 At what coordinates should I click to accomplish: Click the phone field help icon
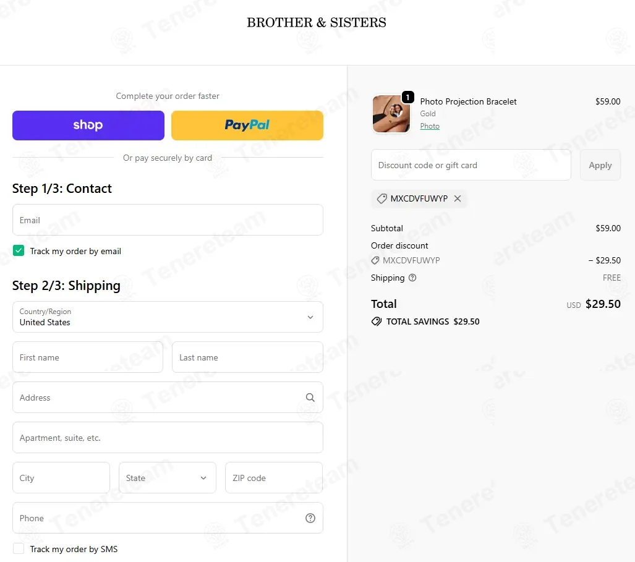click(310, 518)
